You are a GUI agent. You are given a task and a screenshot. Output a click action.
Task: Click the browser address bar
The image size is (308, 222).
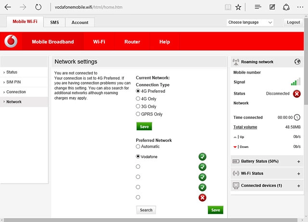coord(135,8)
